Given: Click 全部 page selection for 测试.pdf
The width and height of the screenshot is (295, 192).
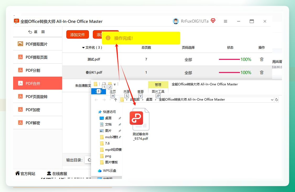Looking at the screenshot, I should click(188, 60).
